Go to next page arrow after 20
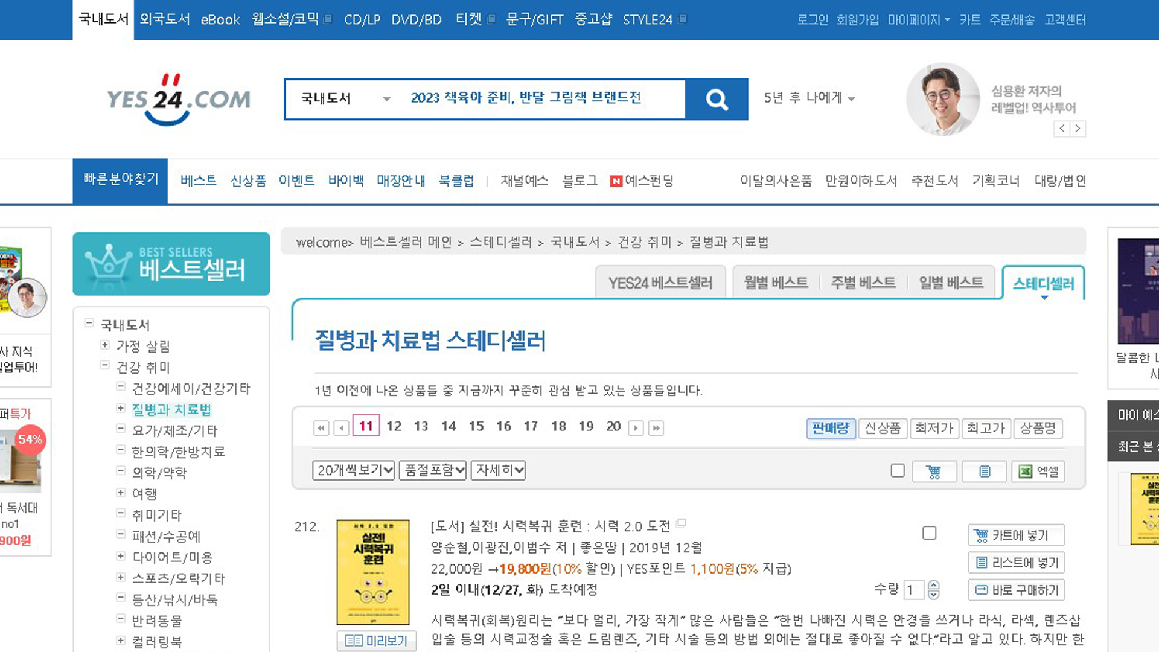The width and height of the screenshot is (1159, 652). 636,428
